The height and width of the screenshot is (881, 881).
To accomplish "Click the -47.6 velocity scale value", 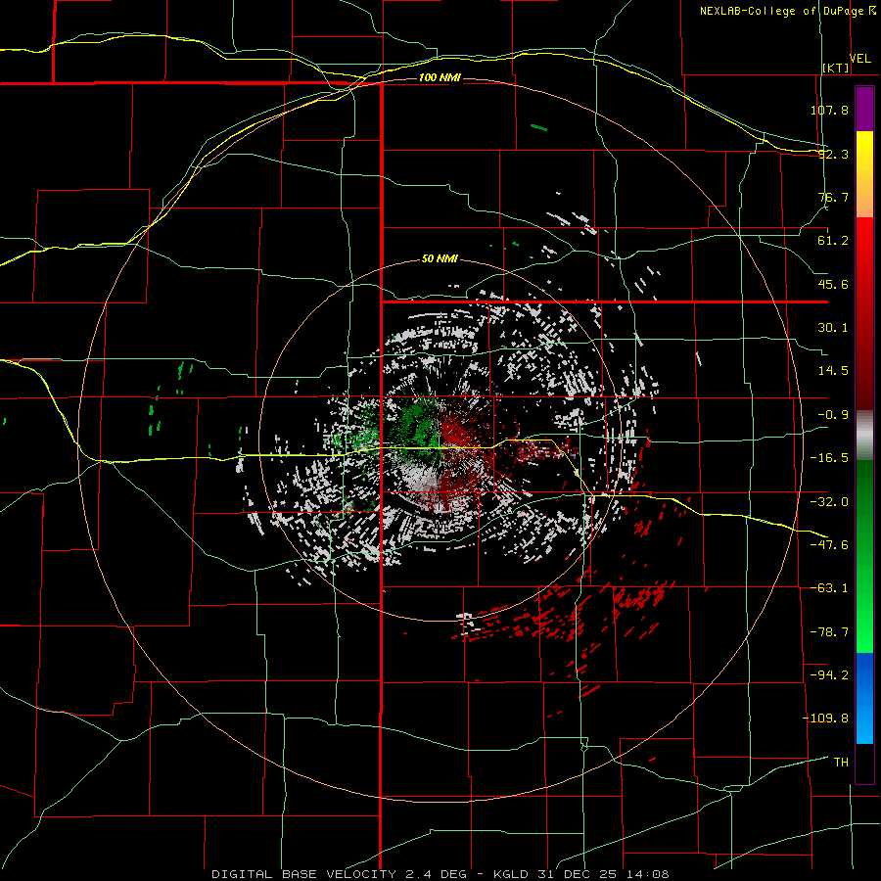I will coord(829,545).
